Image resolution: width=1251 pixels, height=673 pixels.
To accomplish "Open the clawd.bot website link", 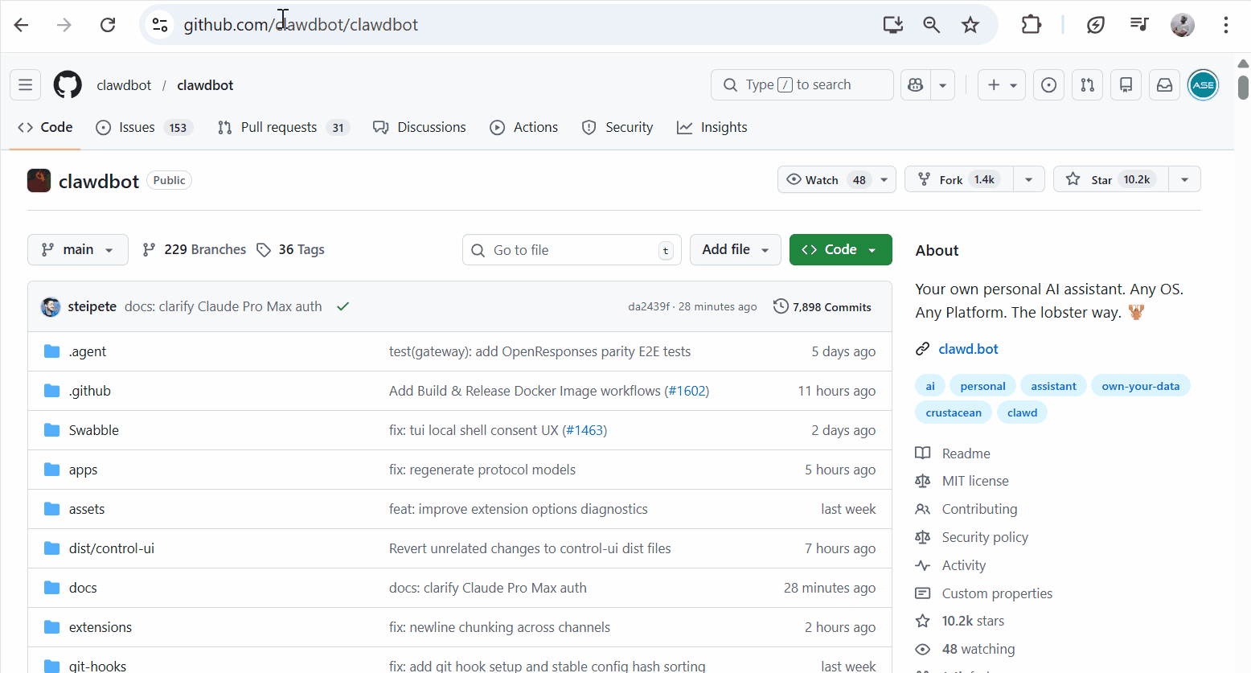I will 968,349.
